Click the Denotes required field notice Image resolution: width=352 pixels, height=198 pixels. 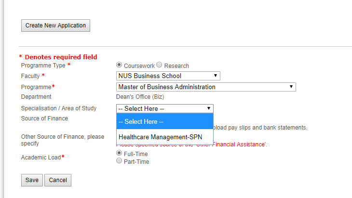tap(58, 57)
